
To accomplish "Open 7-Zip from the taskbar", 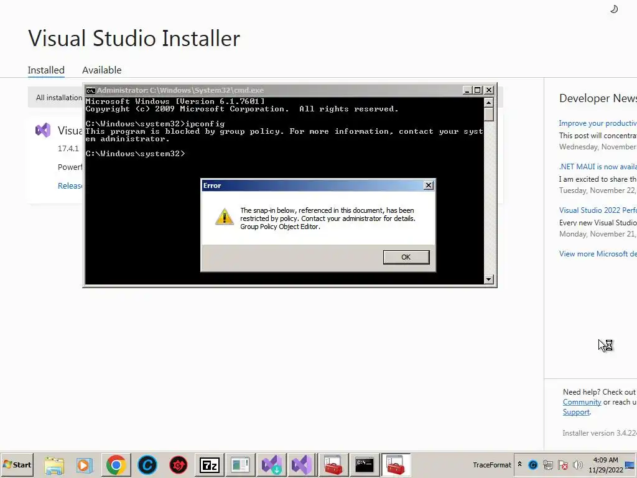I will pyautogui.click(x=209, y=464).
